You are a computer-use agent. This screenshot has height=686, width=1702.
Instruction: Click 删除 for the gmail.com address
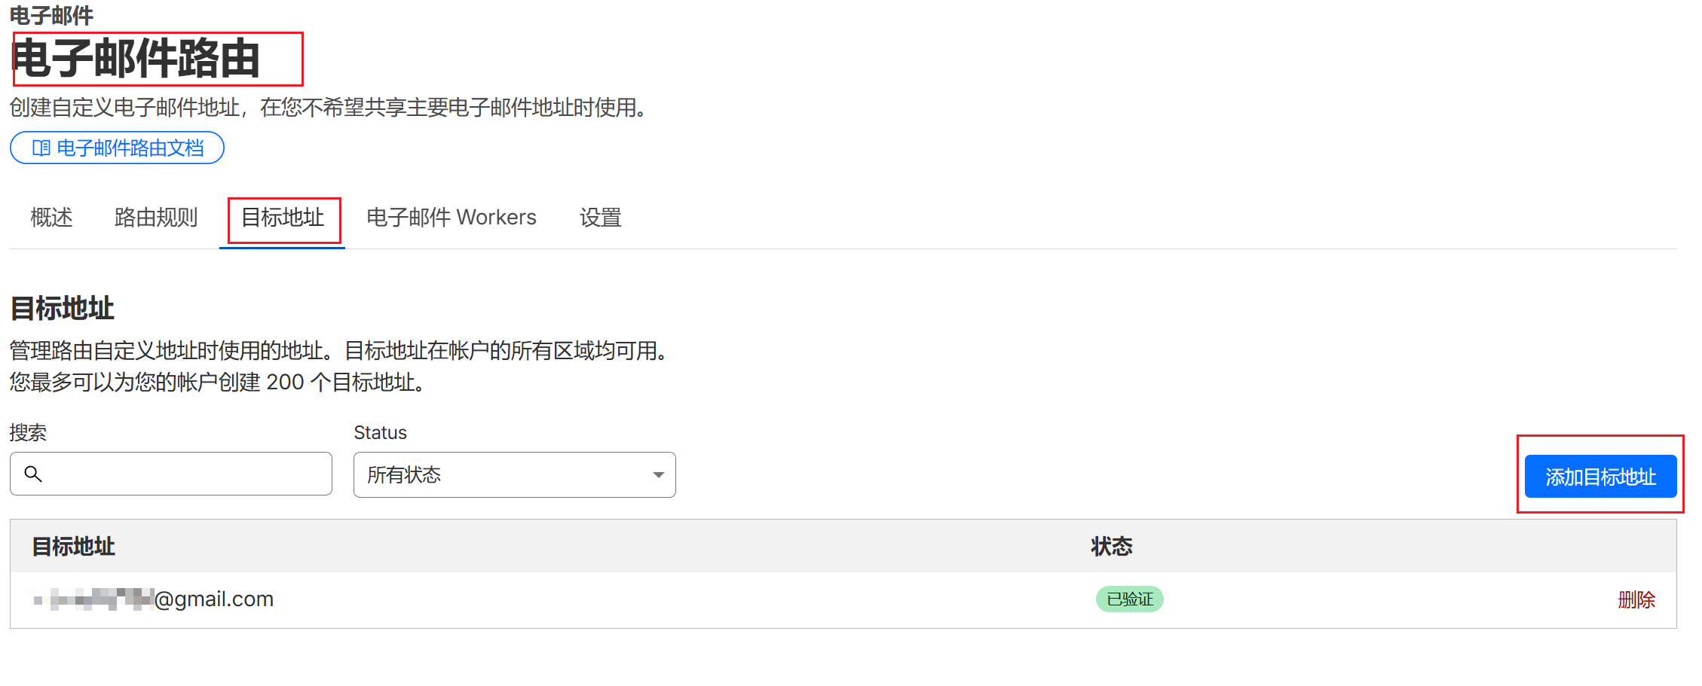[x=1636, y=600]
